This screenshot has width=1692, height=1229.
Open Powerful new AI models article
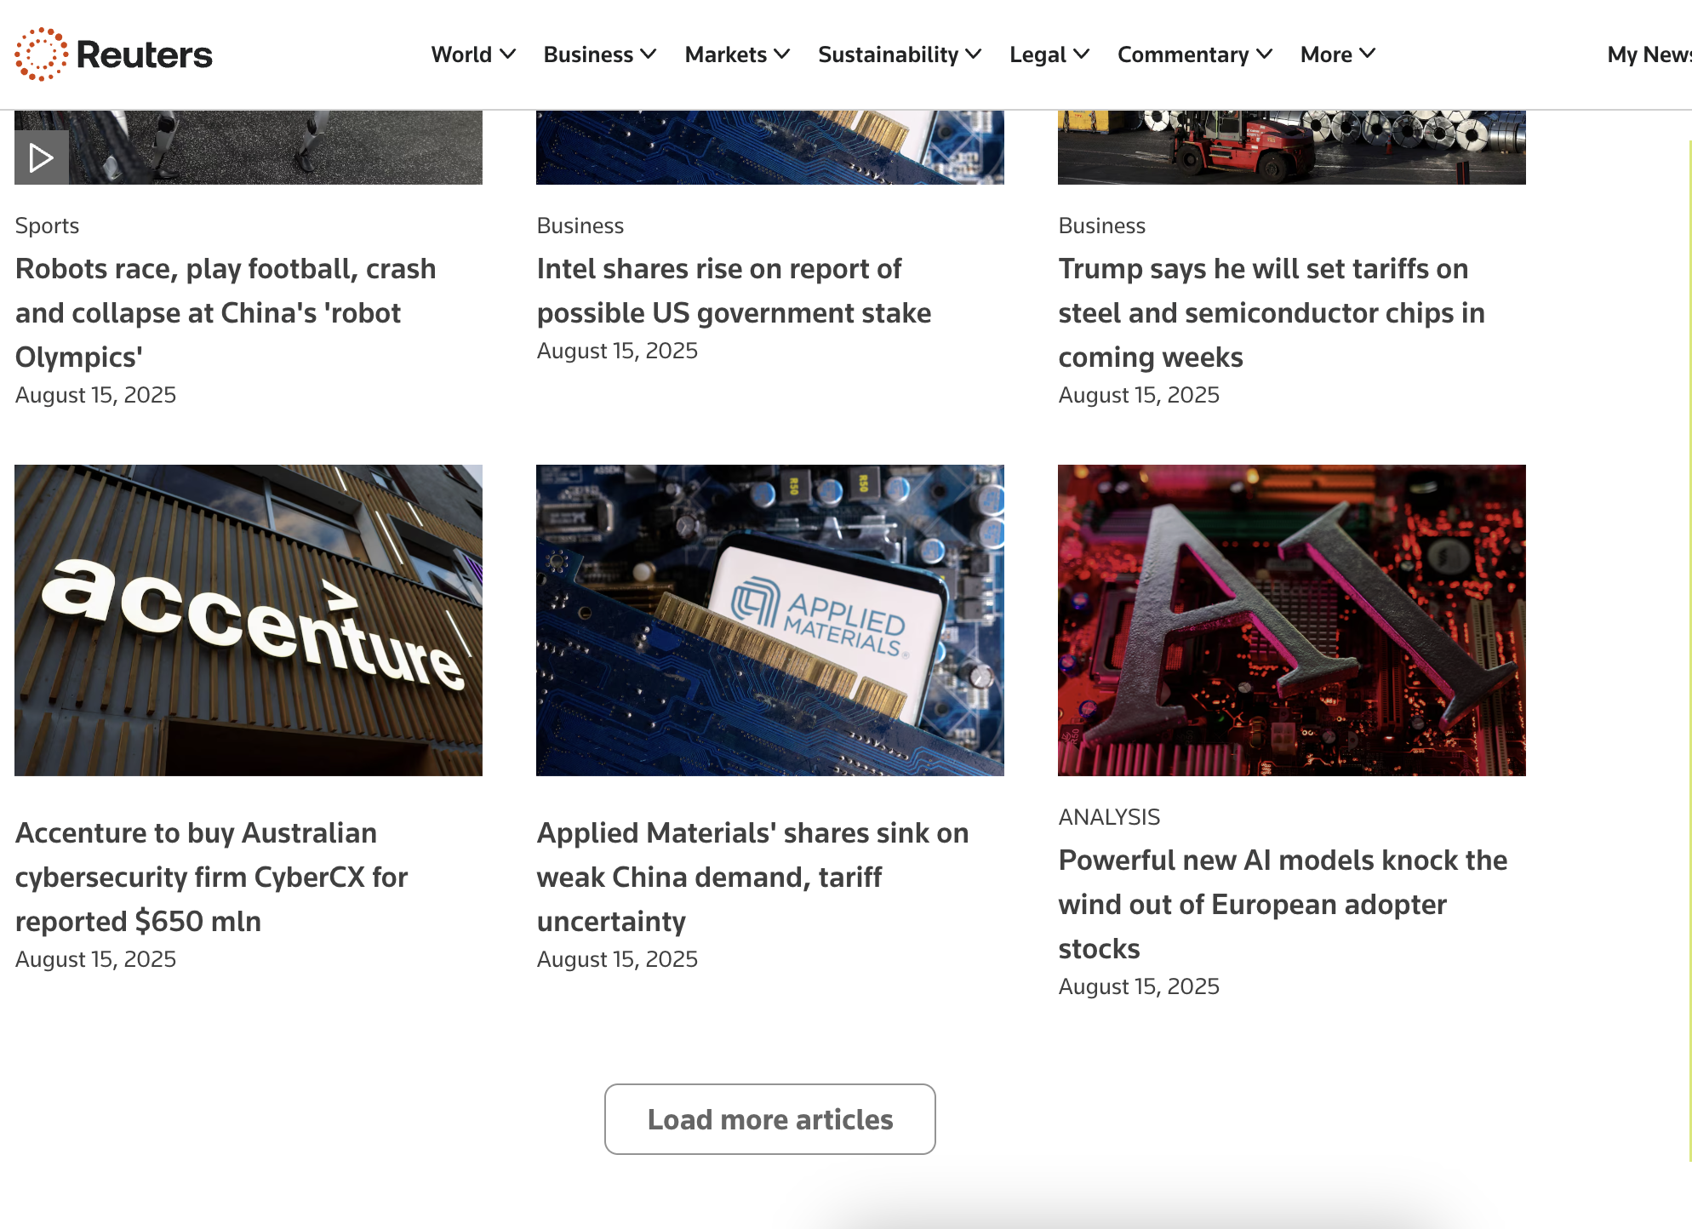[1282, 904]
